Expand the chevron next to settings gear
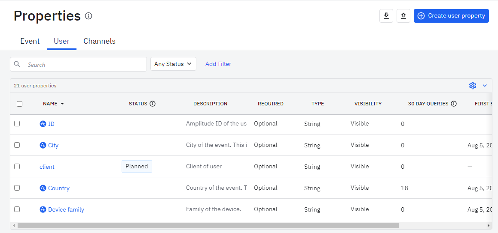The width and height of the screenshot is (498, 233). point(485,86)
